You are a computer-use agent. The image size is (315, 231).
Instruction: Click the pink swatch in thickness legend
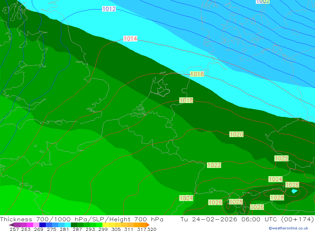(36, 225)
